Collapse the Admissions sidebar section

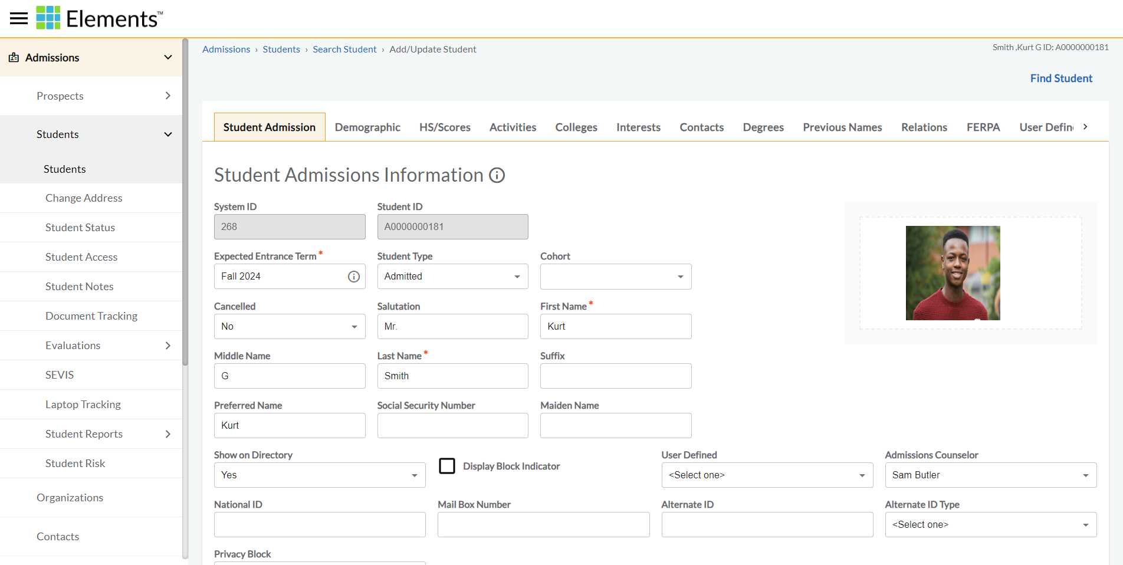168,57
